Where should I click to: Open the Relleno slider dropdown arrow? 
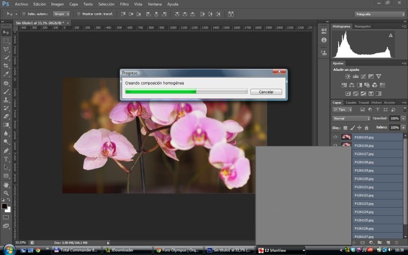coord(403,127)
